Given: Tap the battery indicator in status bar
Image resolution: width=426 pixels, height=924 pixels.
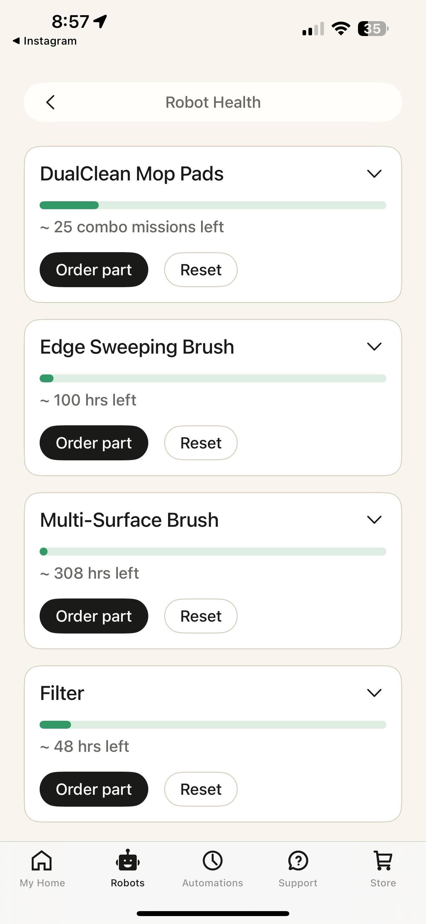Looking at the screenshot, I should click(373, 29).
